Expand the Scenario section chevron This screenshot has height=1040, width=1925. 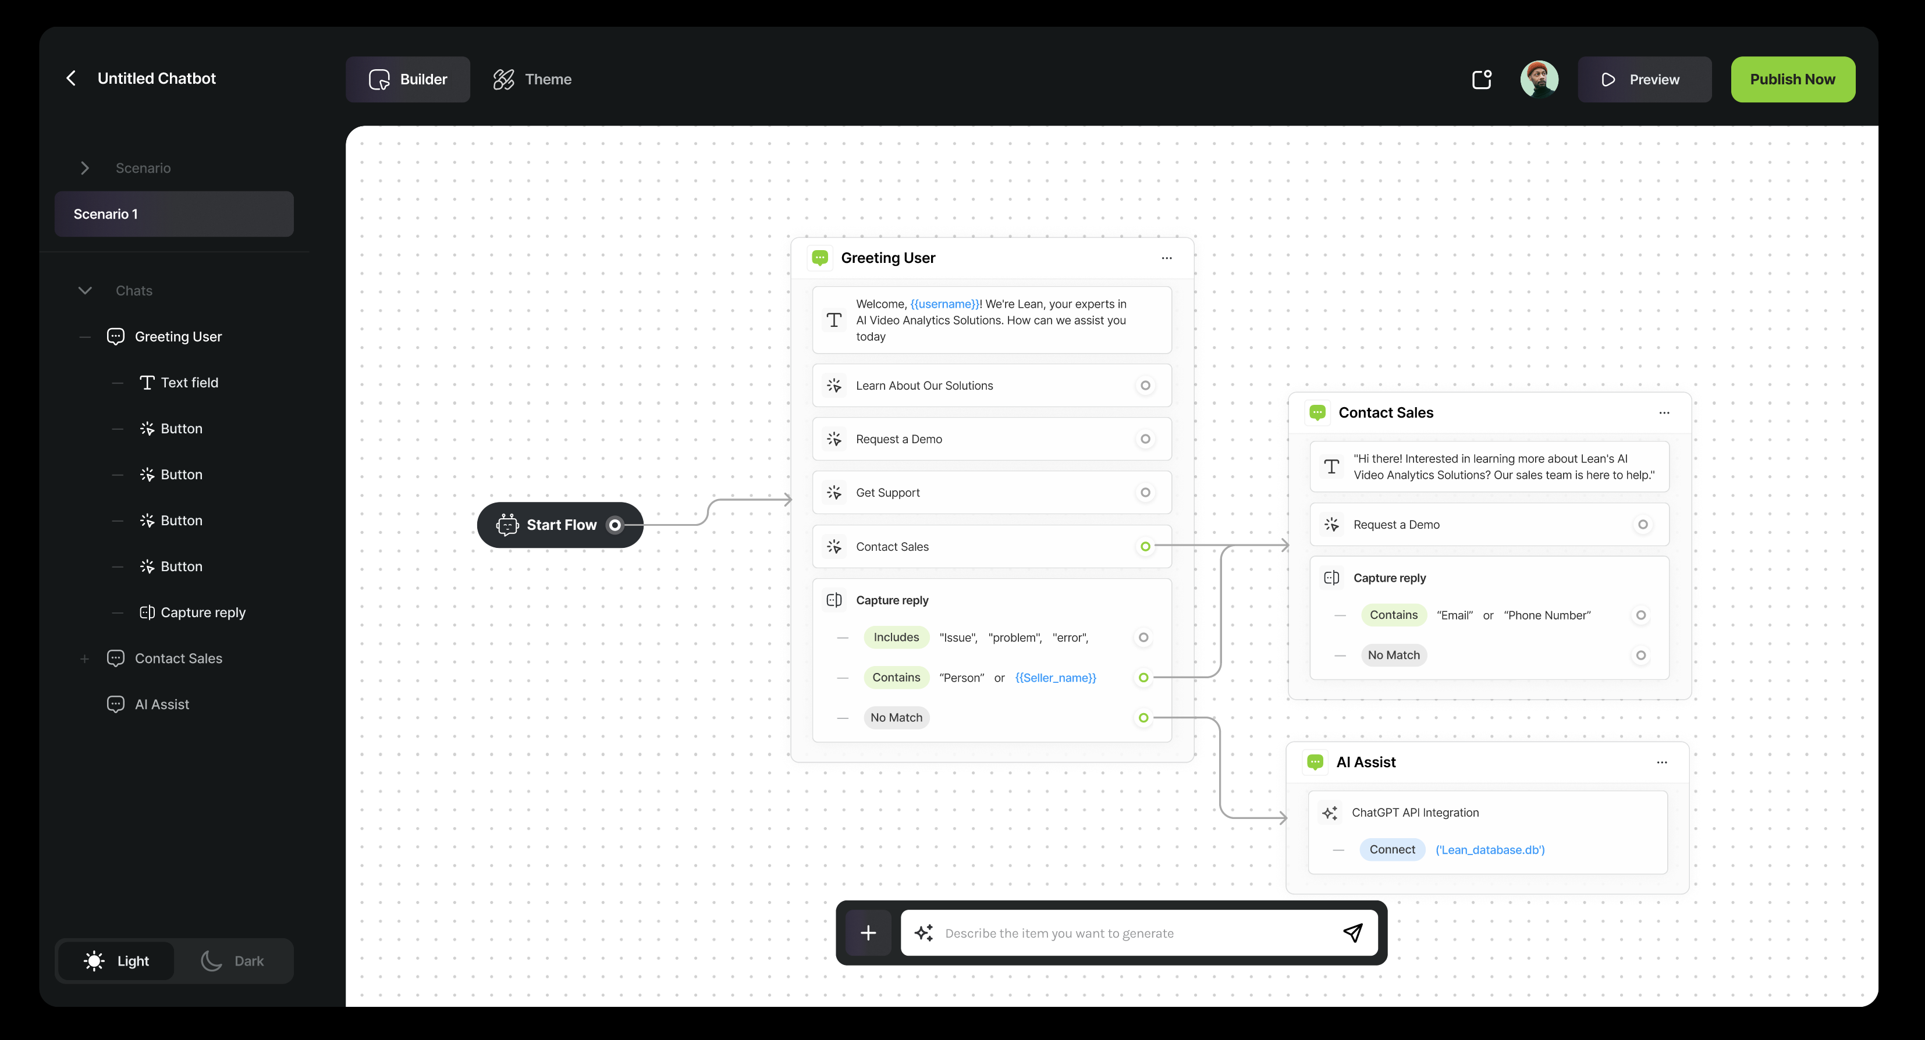(x=85, y=168)
